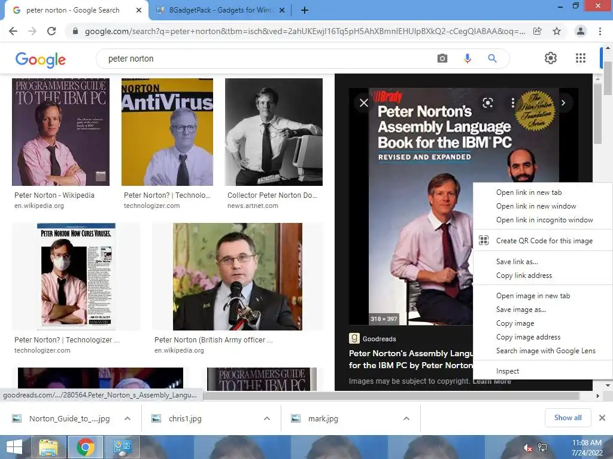Close the downloads bar
Screen dimensions: 613x459
click(x=602, y=418)
